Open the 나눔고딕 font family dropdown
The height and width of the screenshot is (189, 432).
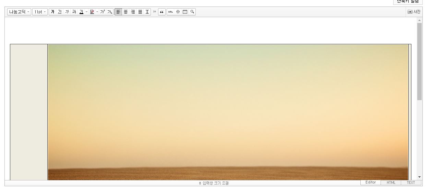point(19,12)
